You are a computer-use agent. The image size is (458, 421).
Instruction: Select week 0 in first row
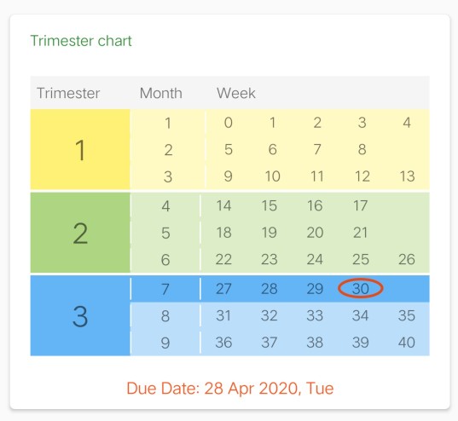click(x=228, y=123)
